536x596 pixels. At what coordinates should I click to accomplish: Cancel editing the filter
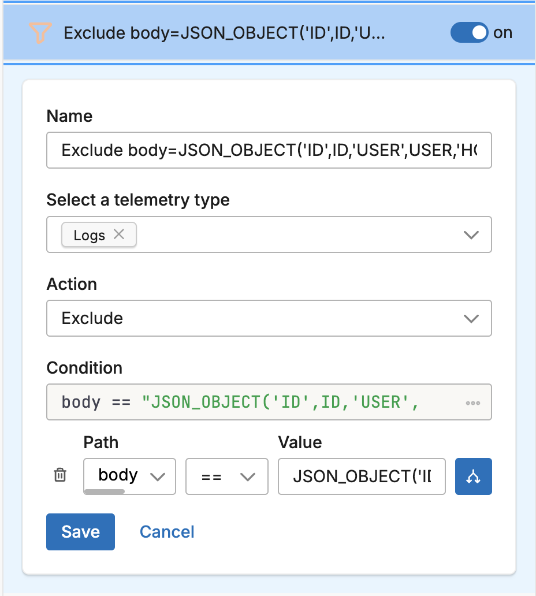tap(167, 532)
